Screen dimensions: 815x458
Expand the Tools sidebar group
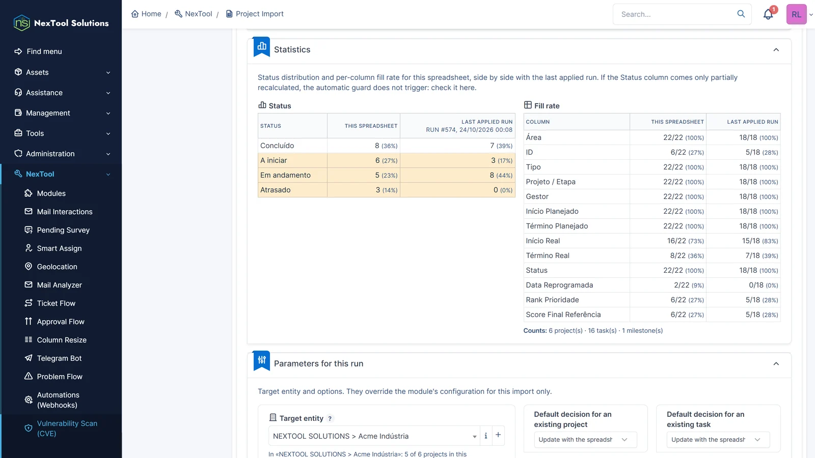[61, 133]
